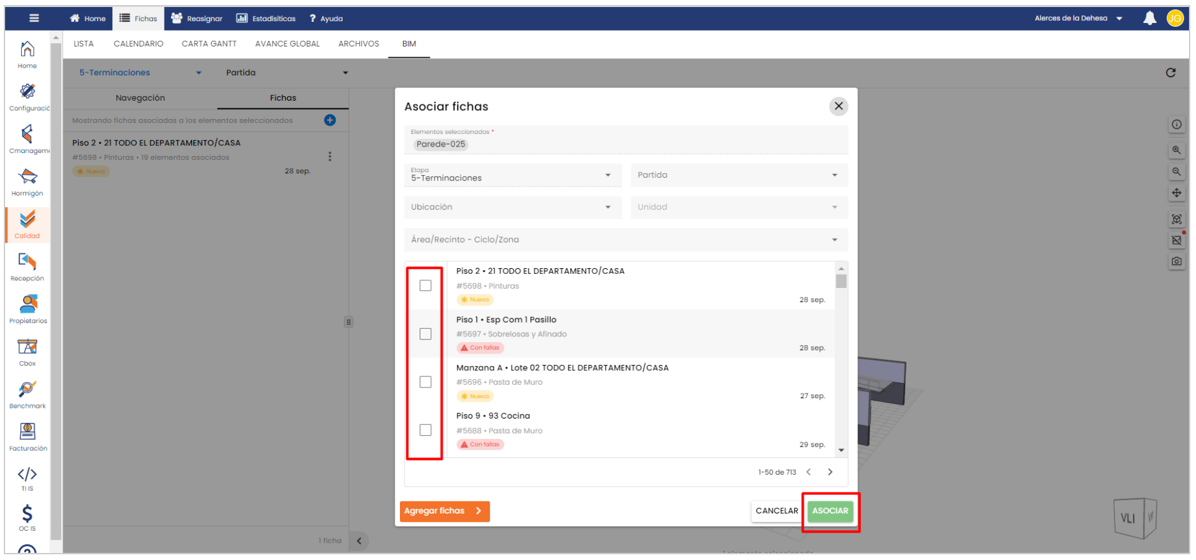
Task: Open the Facturación sidebar module
Action: (27, 436)
